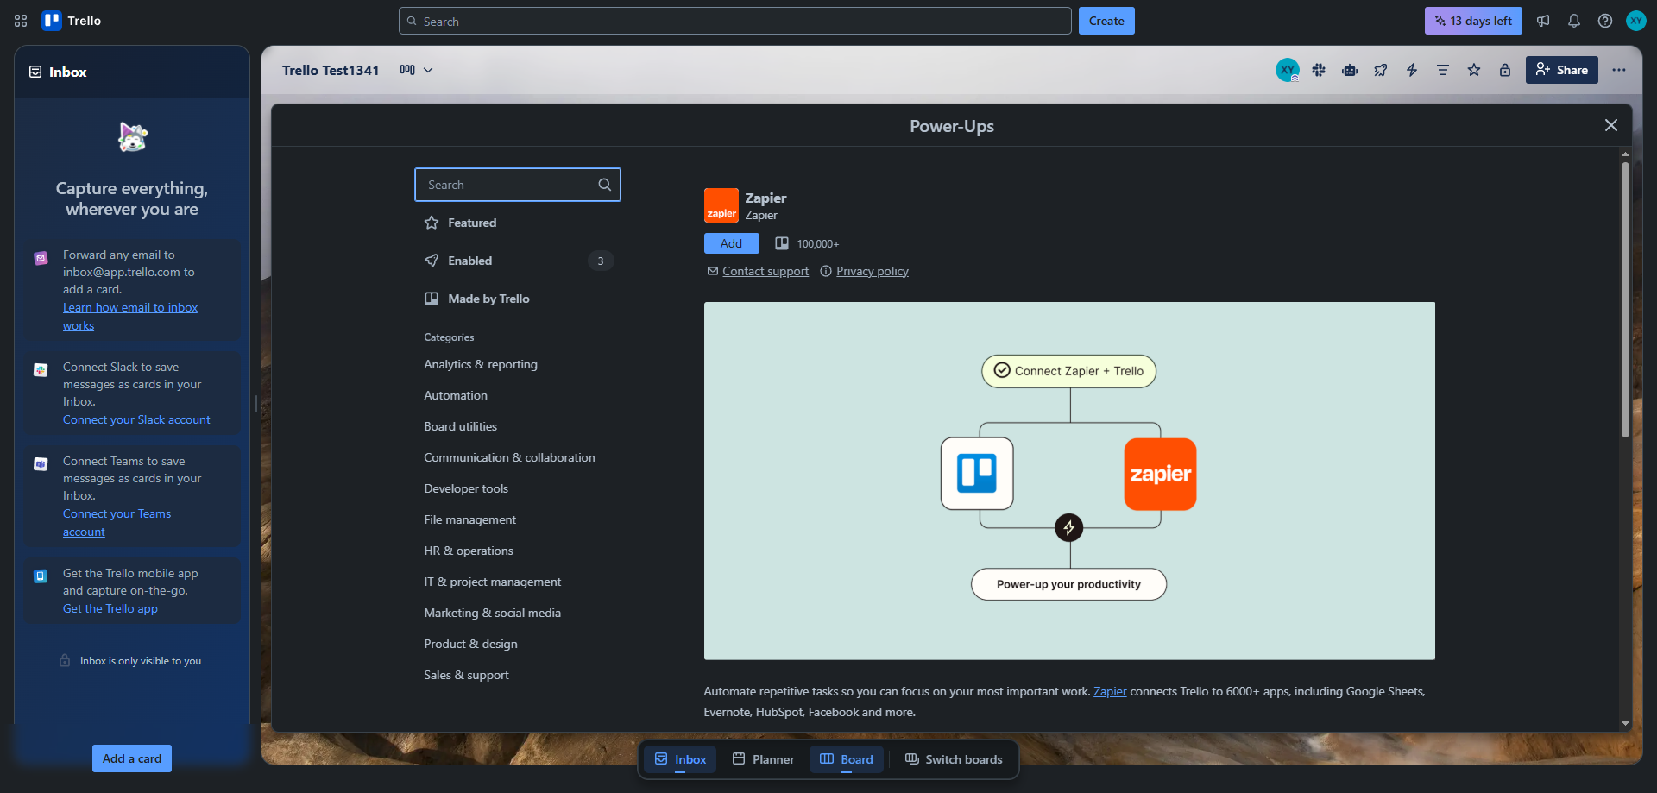1657x793 pixels.
Task: Open the board menu ellipsis
Action: click(1619, 70)
